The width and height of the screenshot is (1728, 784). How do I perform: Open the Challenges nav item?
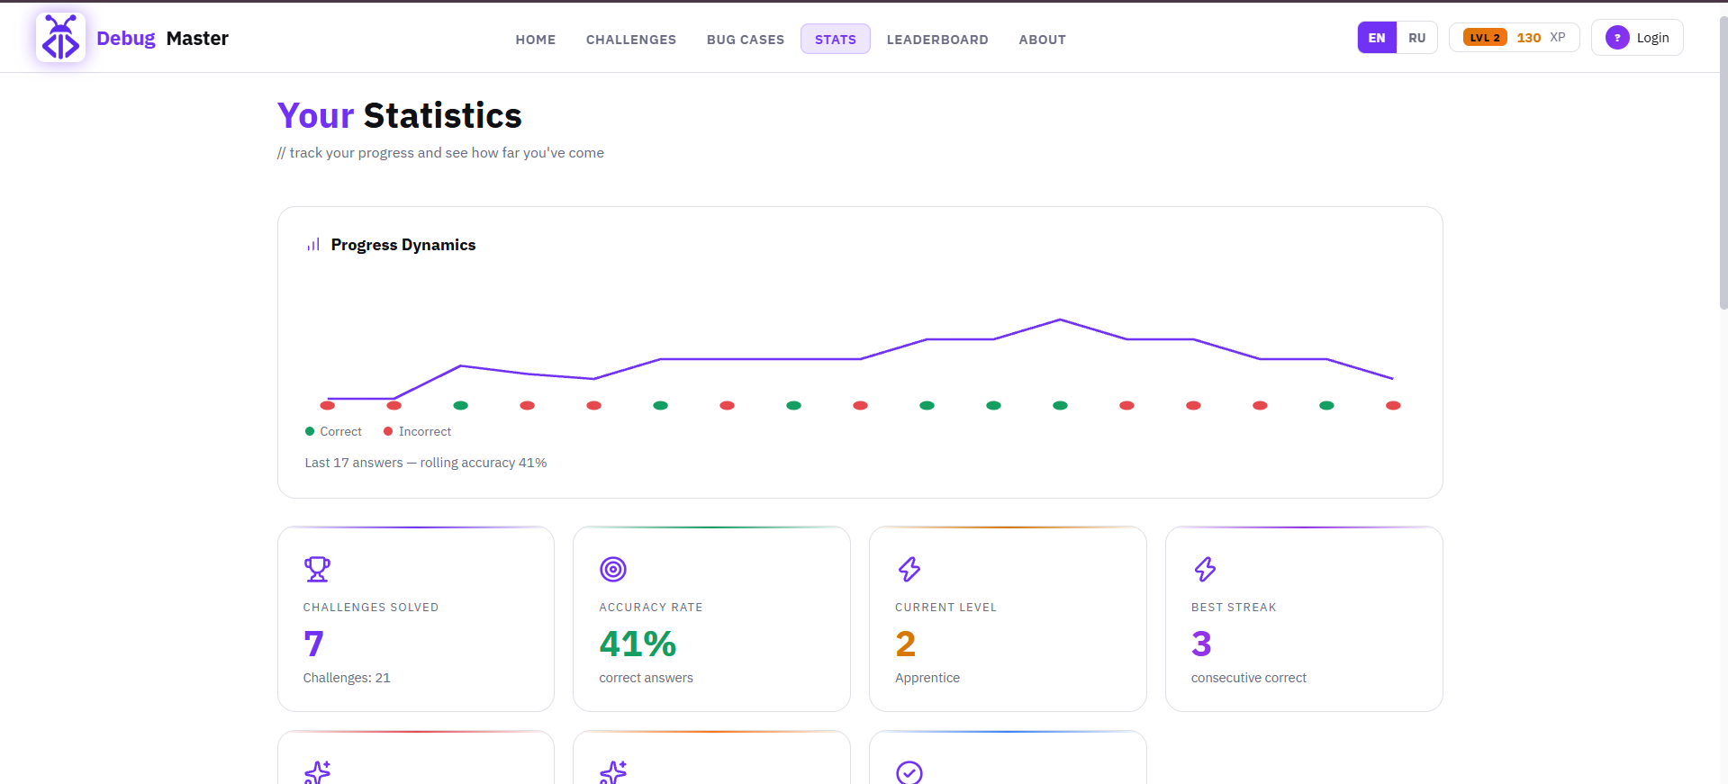point(631,40)
